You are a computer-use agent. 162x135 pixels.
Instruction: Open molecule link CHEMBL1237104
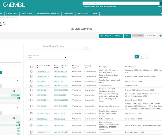click(x=43, y=100)
